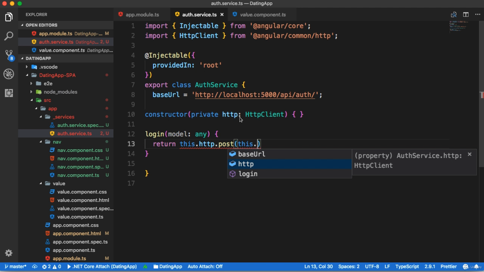The width and height of the screenshot is (484, 272).
Task: Click the smiley feedback icon
Action: click(x=466, y=267)
